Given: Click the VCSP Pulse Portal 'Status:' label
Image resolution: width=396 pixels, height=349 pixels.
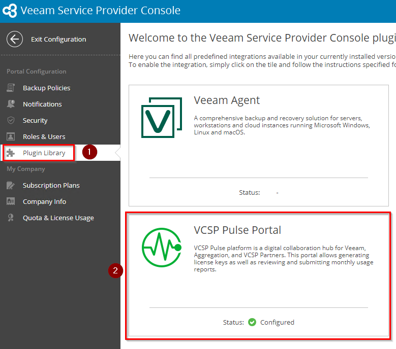Looking at the screenshot, I should [x=234, y=322].
